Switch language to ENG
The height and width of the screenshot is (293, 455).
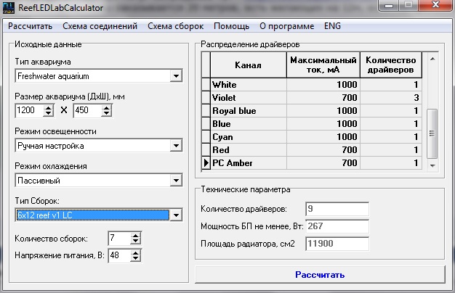(333, 26)
